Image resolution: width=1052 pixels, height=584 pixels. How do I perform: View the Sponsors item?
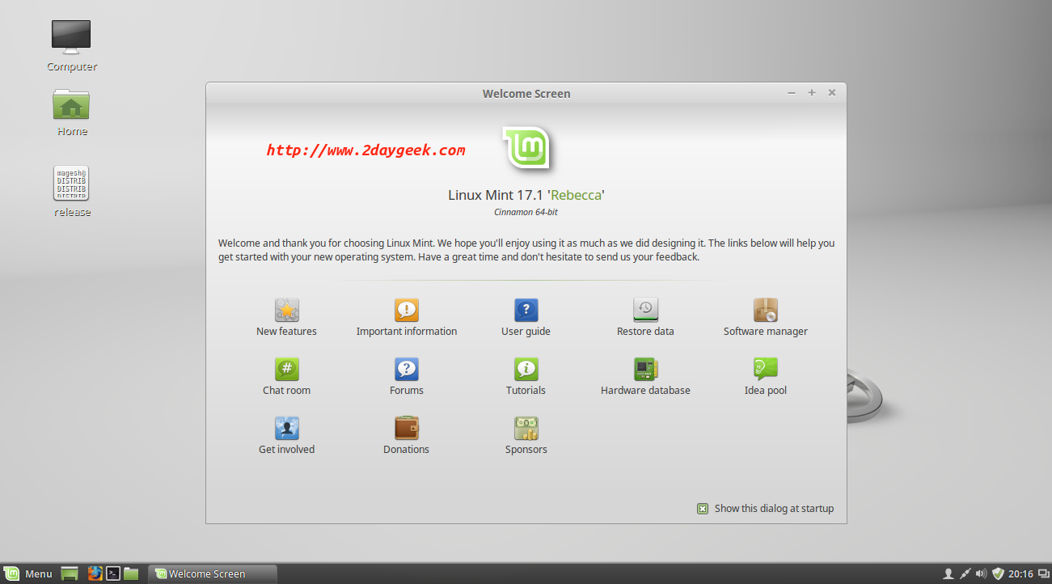[526, 435]
